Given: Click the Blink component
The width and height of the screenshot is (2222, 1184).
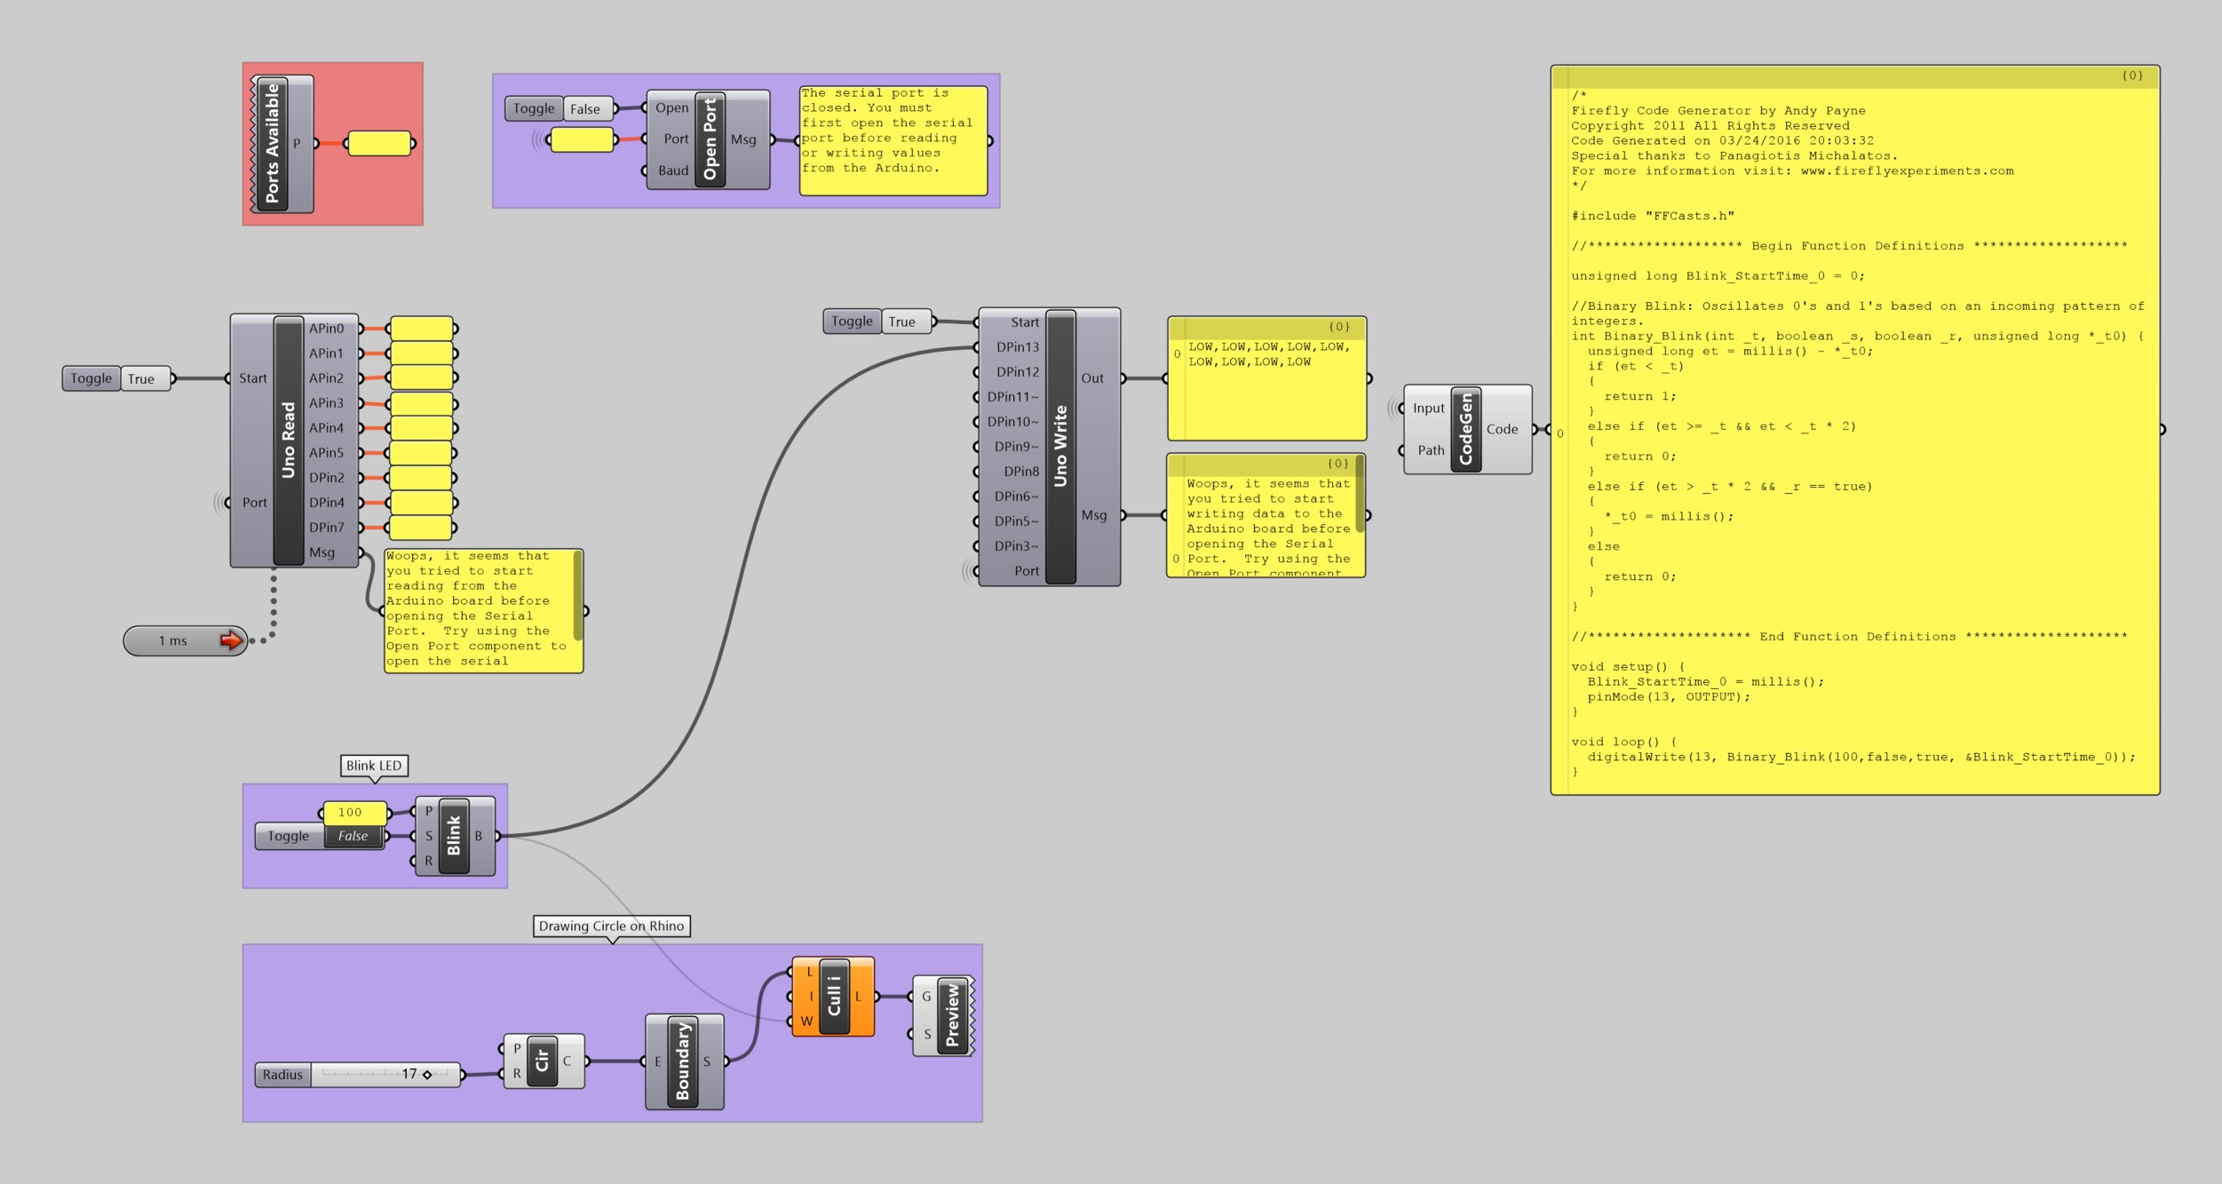Looking at the screenshot, I should tap(454, 835).
